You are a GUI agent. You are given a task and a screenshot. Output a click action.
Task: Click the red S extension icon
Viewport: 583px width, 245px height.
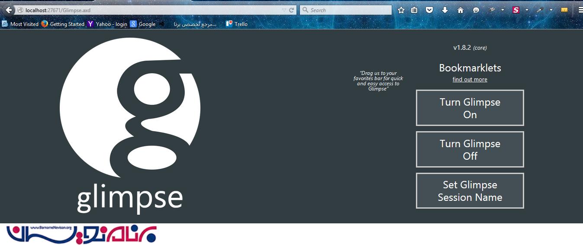[516, 10]
